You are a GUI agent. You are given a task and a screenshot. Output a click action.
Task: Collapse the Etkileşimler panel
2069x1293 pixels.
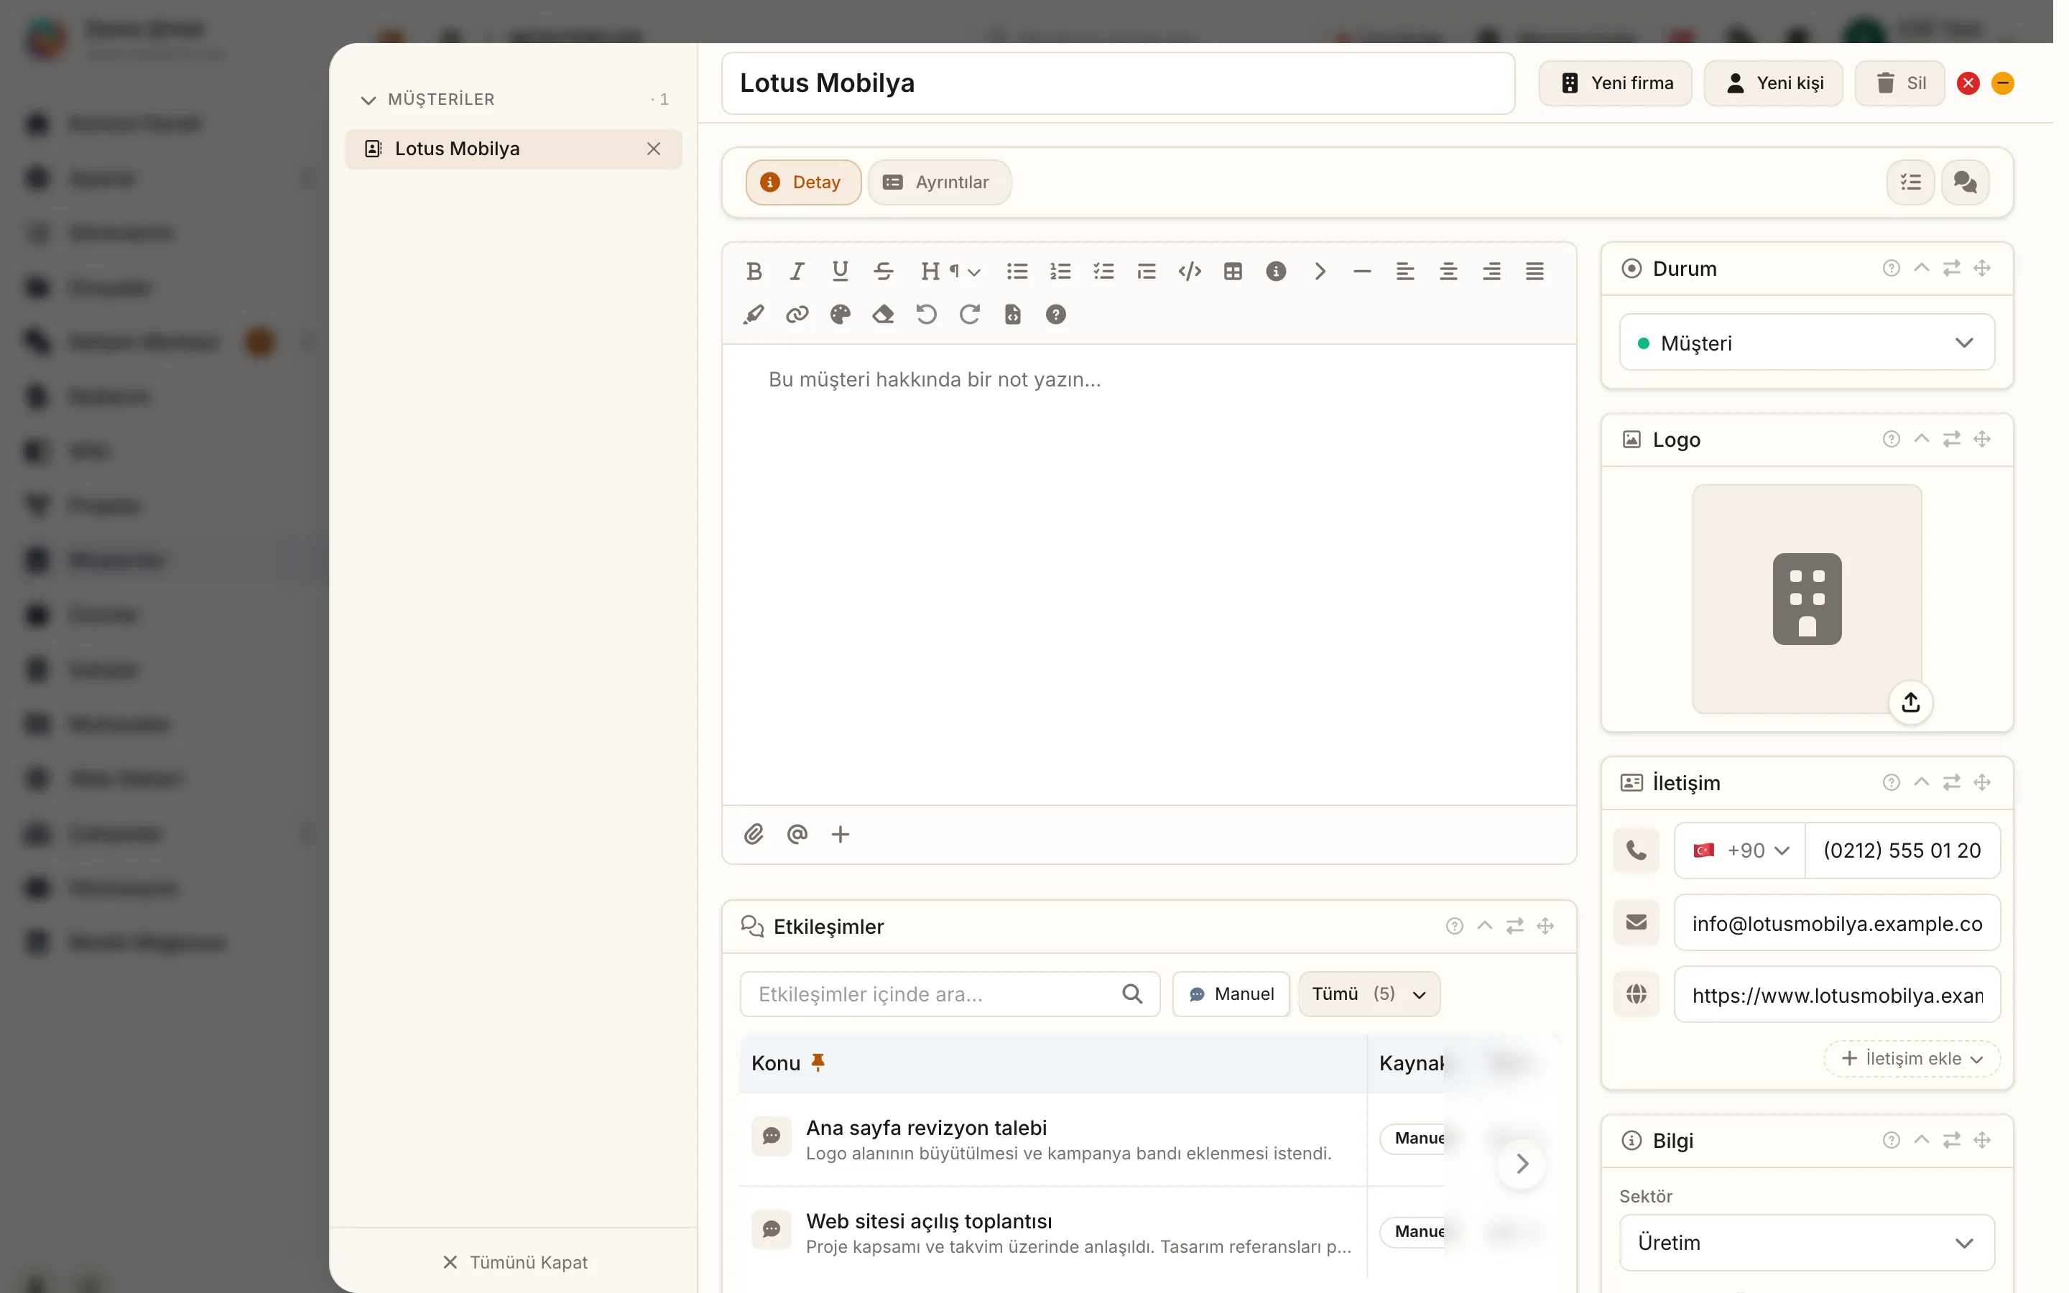1484,926
